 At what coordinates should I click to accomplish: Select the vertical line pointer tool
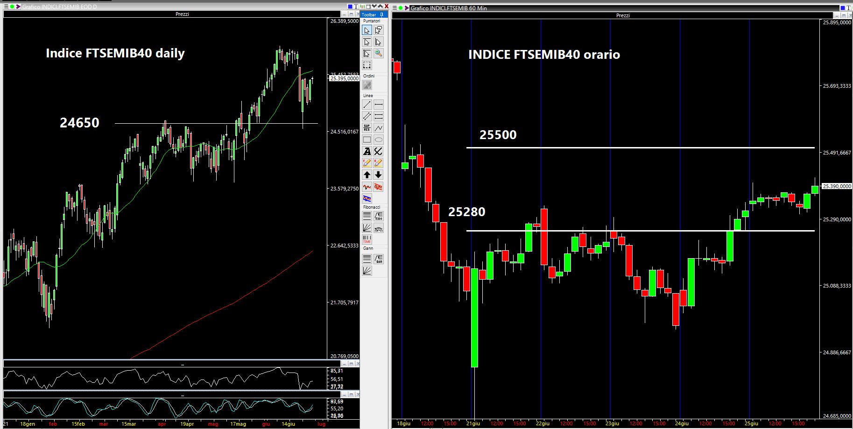click(378, 42)
